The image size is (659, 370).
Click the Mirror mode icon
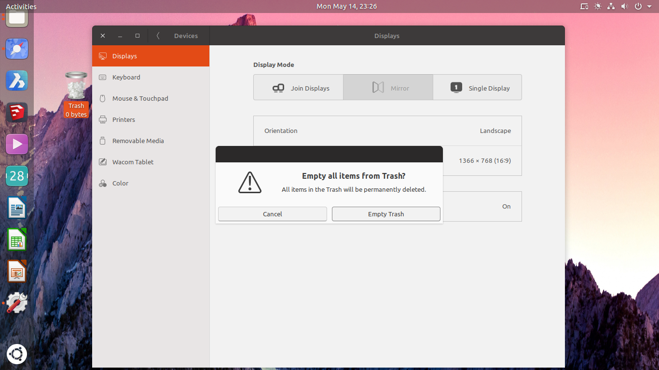378,87
